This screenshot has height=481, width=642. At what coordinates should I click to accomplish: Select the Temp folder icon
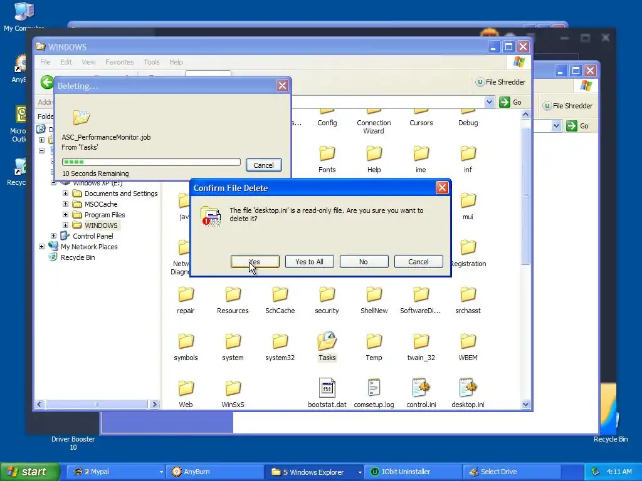374,342
